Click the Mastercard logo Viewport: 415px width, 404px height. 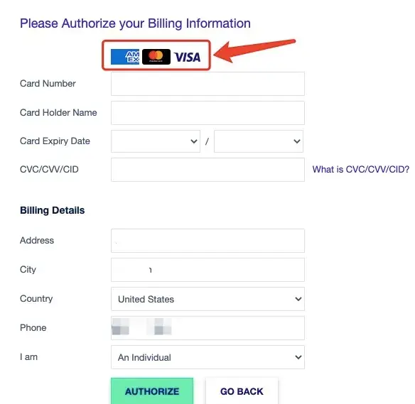tap(156, 57)
